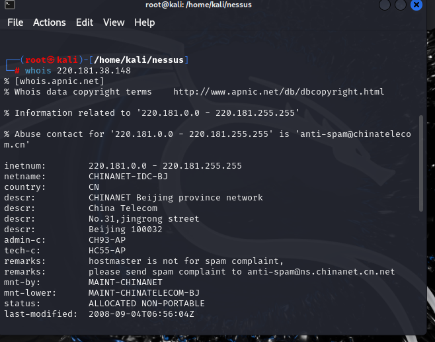Screen dimensions: 435x342
Task: Click the last-modified timestamp 2008-09-04T06:56:04Z
Action: tap(141, 314)
